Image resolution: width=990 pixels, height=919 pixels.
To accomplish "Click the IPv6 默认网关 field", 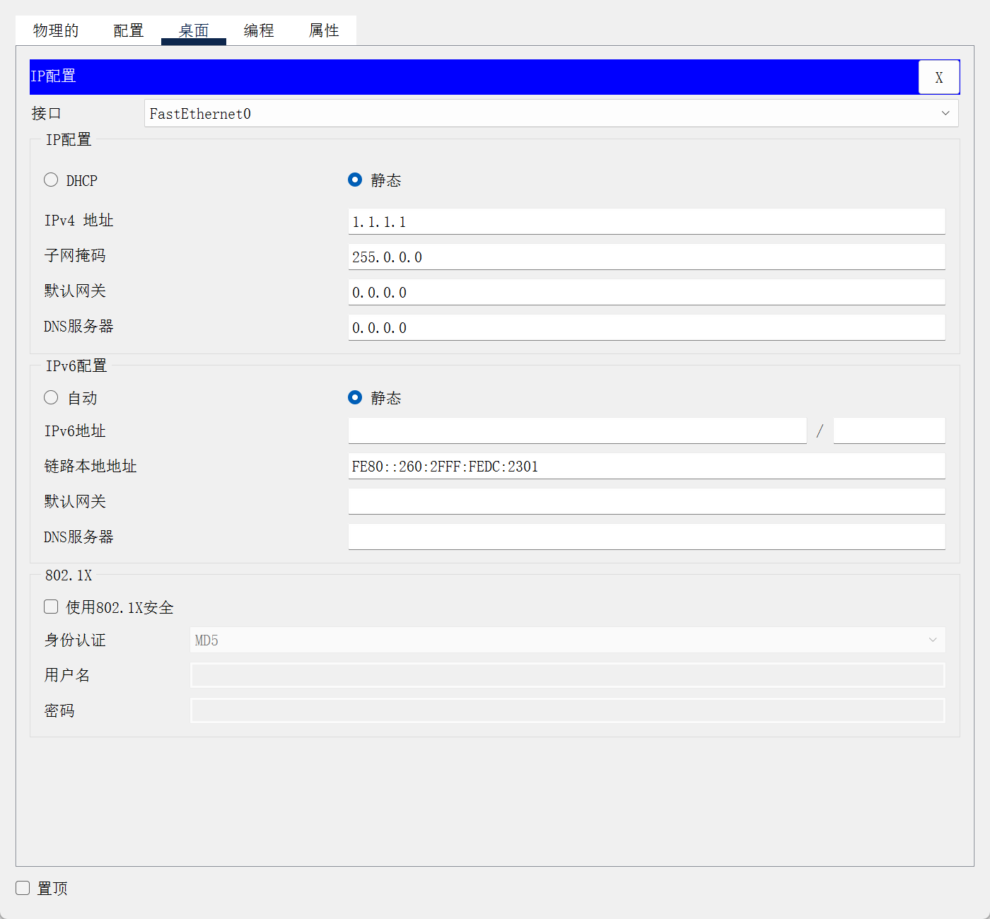I will tap(646, 501).
